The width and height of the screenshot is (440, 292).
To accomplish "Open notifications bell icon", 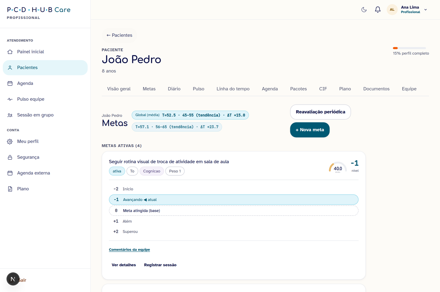I will (x=378, y=9).
